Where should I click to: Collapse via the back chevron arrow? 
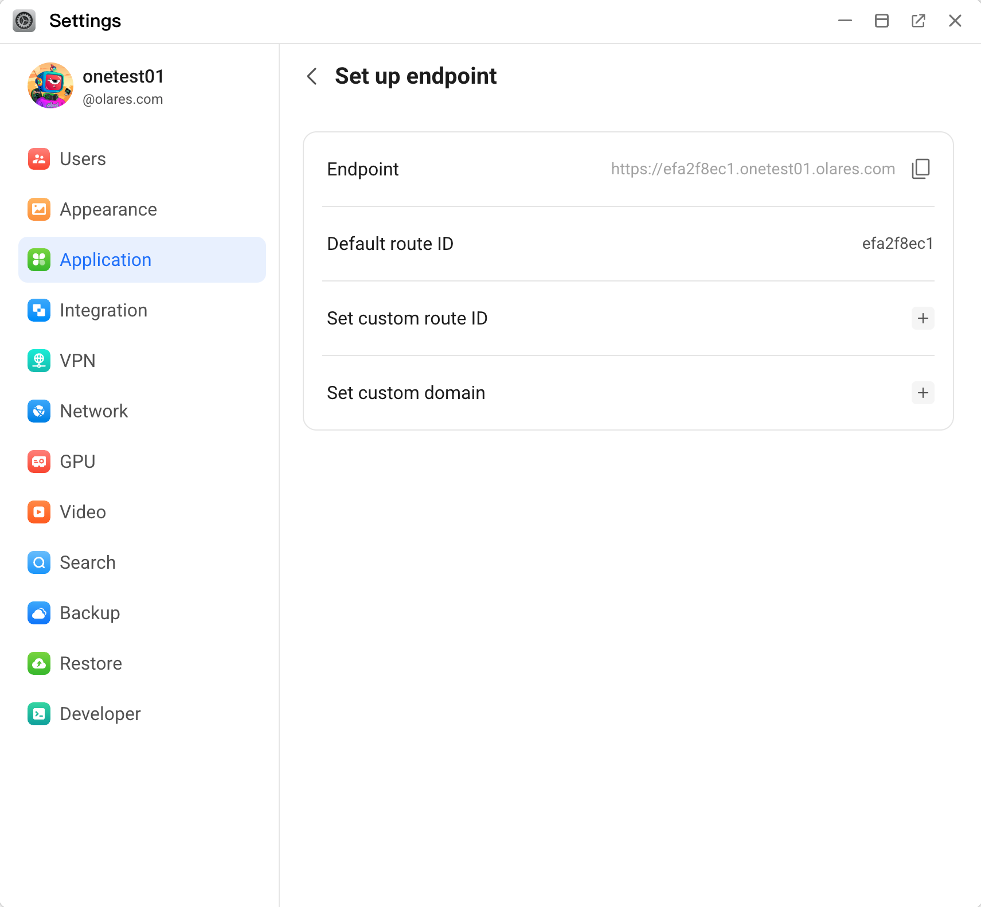tap(312, 76)
